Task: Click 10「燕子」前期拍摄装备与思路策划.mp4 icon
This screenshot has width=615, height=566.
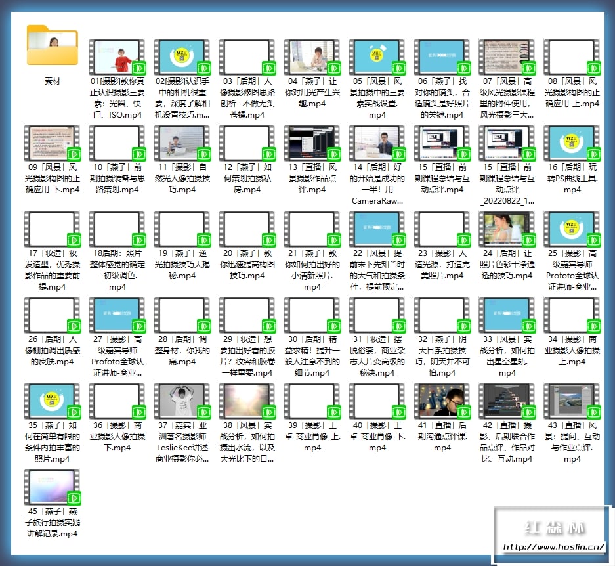Action: coord(117,143)
